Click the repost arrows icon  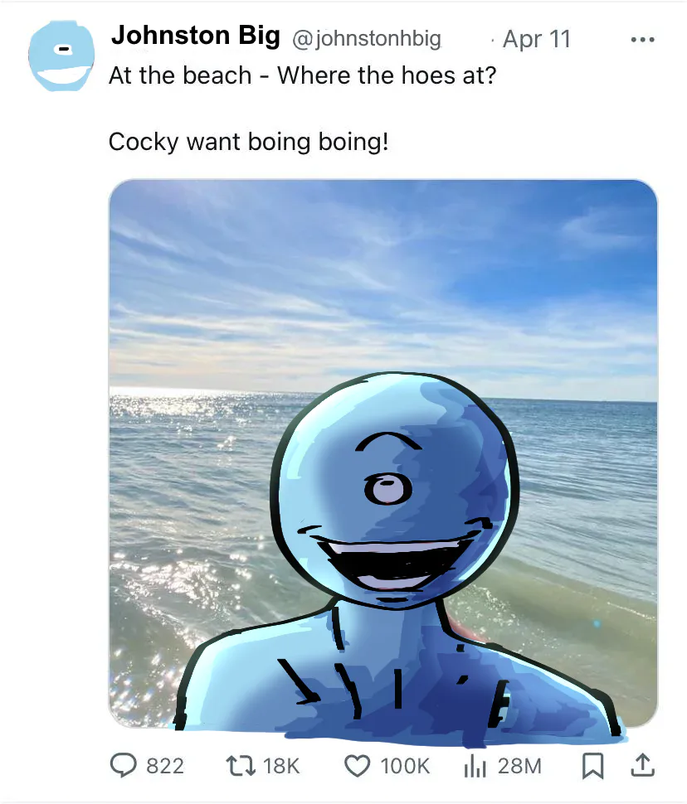coord(241,766)
